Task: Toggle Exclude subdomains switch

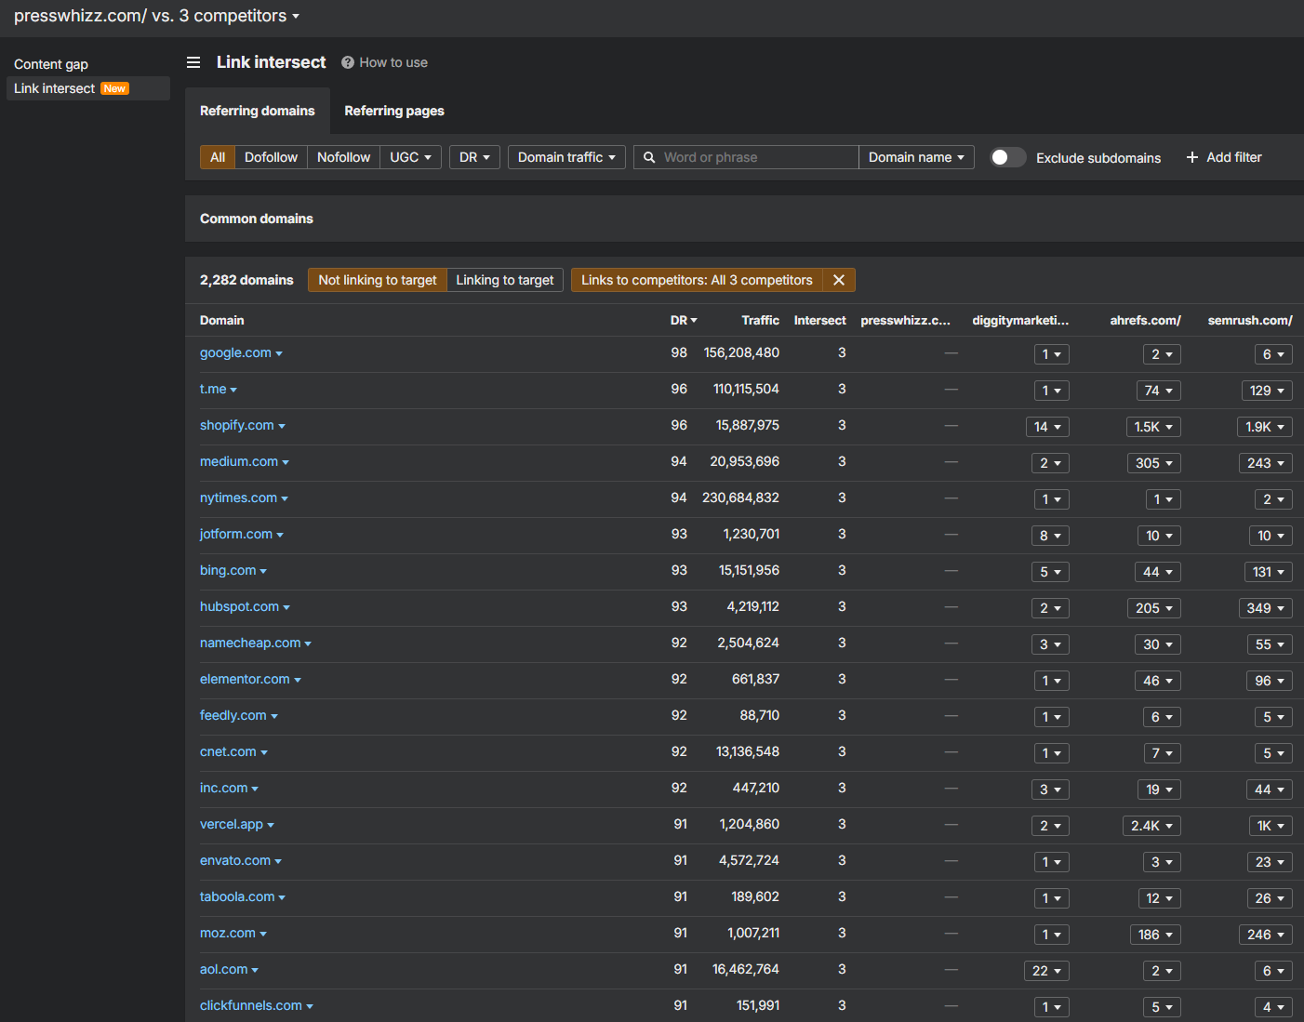Action: pyautogui.click(x=1008, y=157)
